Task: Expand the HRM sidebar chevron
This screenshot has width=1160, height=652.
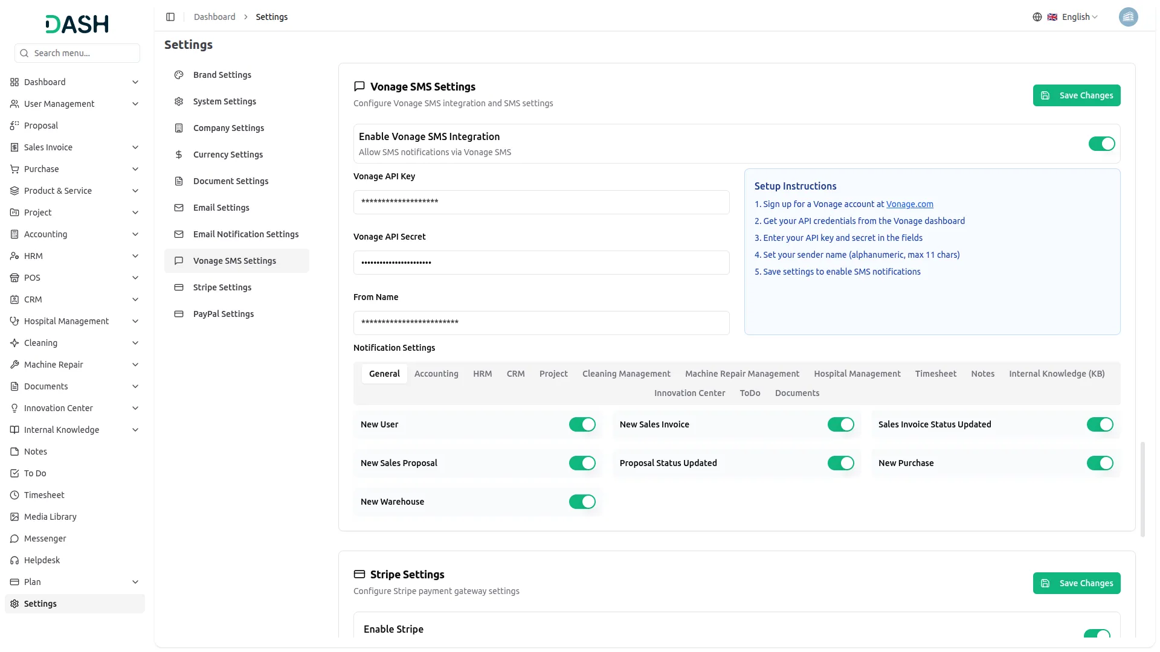Action: pyautogui.click(x=135, y=256)
